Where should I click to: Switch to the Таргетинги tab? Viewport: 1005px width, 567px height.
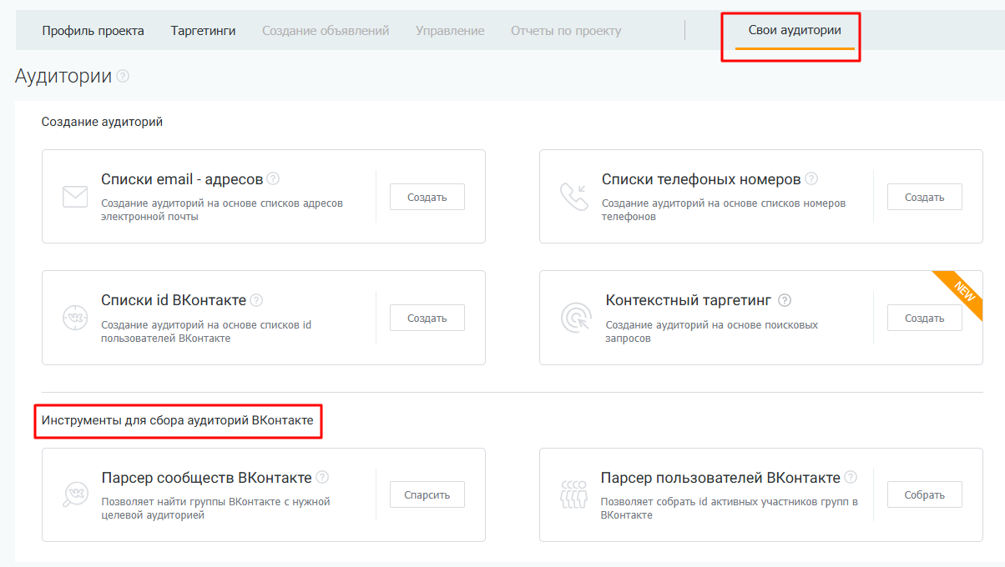pos(203,31)
